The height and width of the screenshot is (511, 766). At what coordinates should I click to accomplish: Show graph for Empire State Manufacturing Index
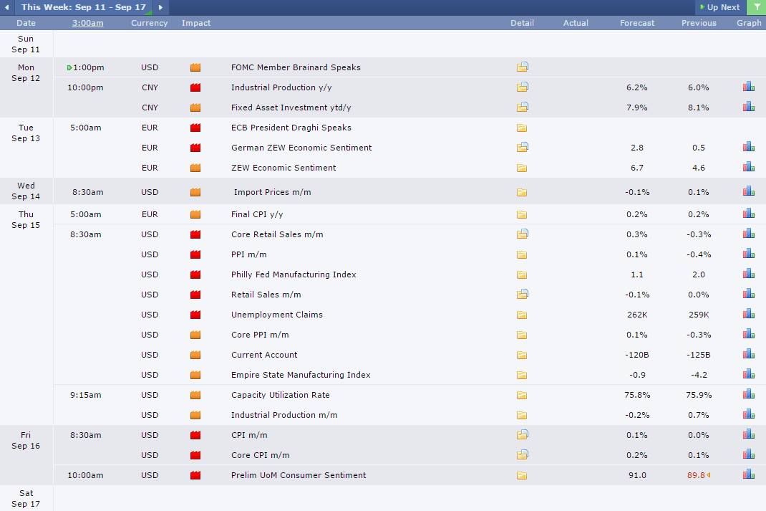(748, 373)
